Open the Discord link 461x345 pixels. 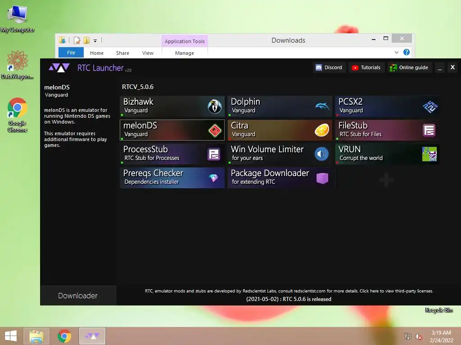[329, 67]
